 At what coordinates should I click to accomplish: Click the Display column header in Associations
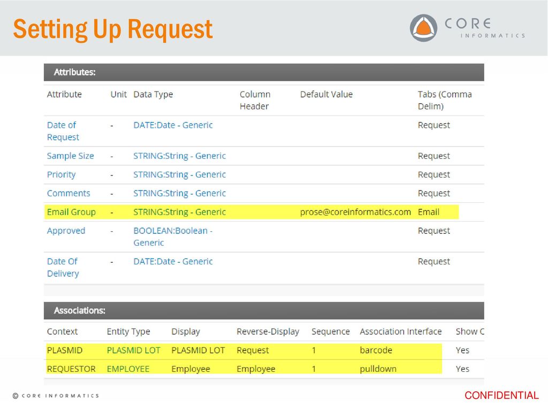[186, 332]
